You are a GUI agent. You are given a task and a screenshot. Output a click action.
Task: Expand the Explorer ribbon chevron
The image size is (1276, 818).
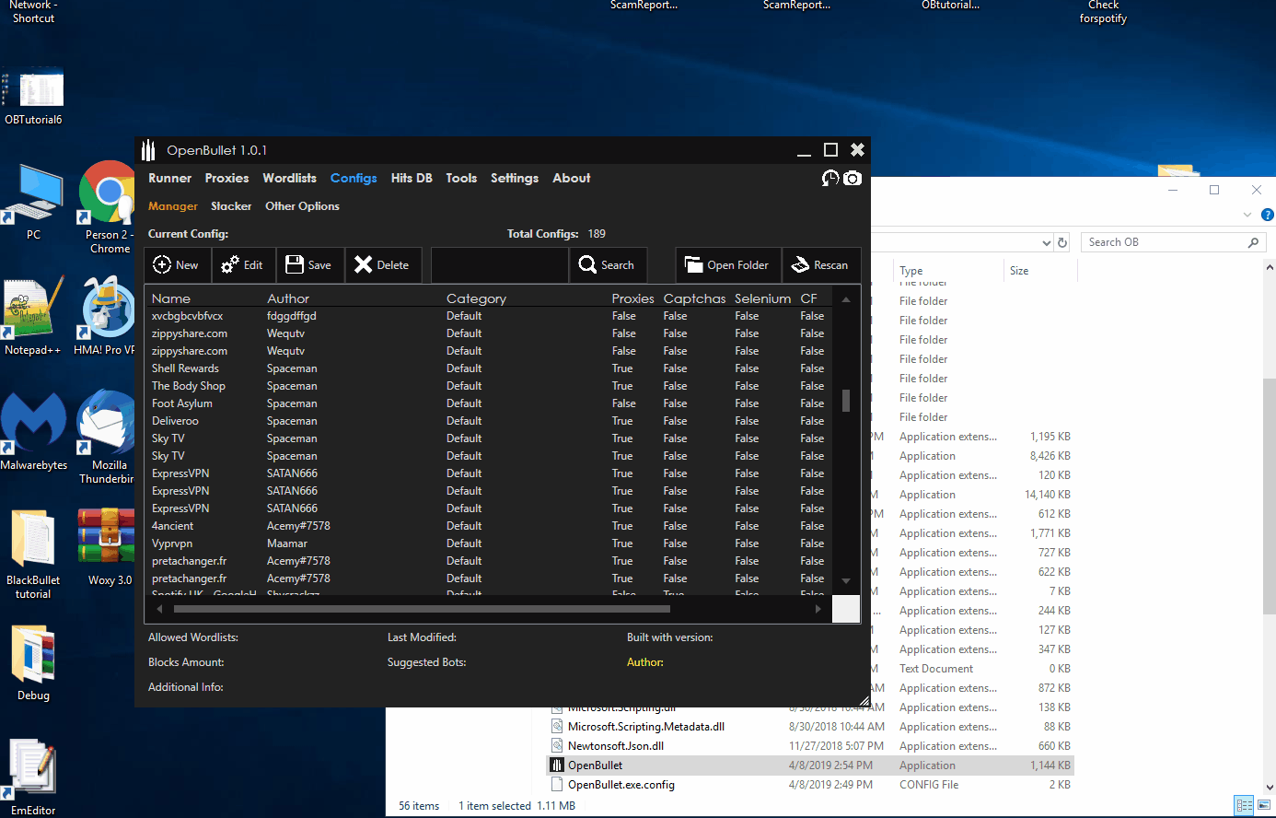tap(1247, 215)
